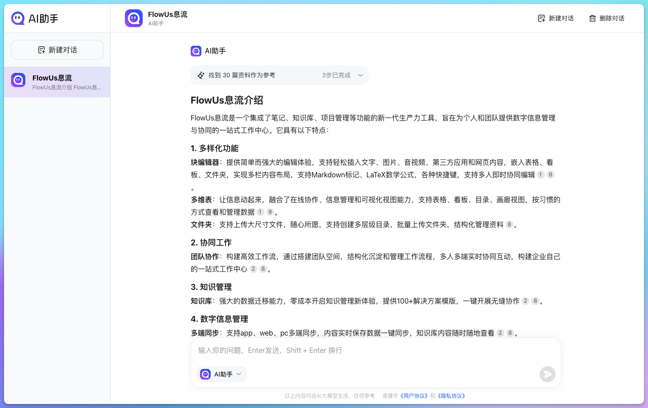Open the 隐私协议 link
The height and width of the screenshot is (408, 648).
pyautogui.click(x=451, y=396)
